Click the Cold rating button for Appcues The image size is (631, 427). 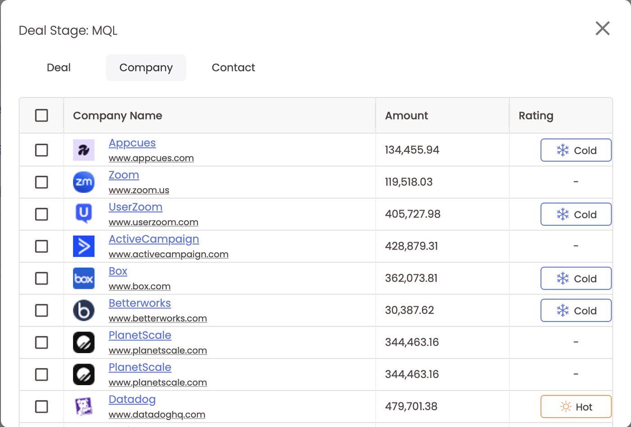[576, 150]
